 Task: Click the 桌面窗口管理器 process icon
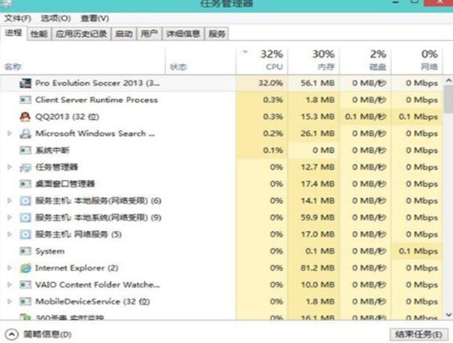click(25, 184)
